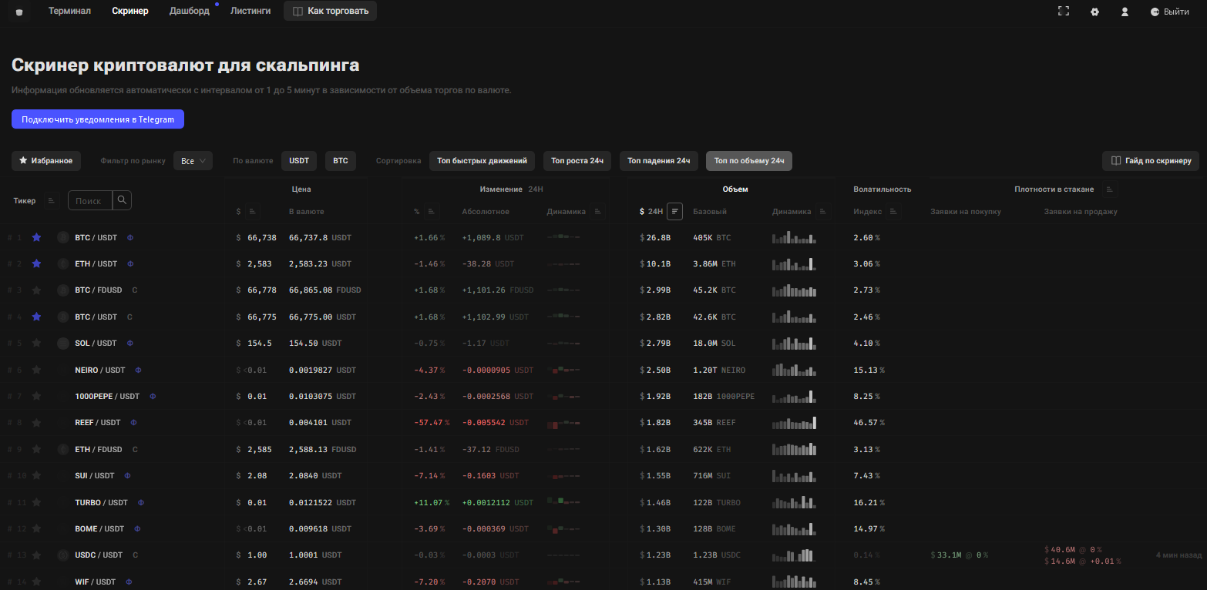Sort by 24H volume sort icon

tap(674, 211)
